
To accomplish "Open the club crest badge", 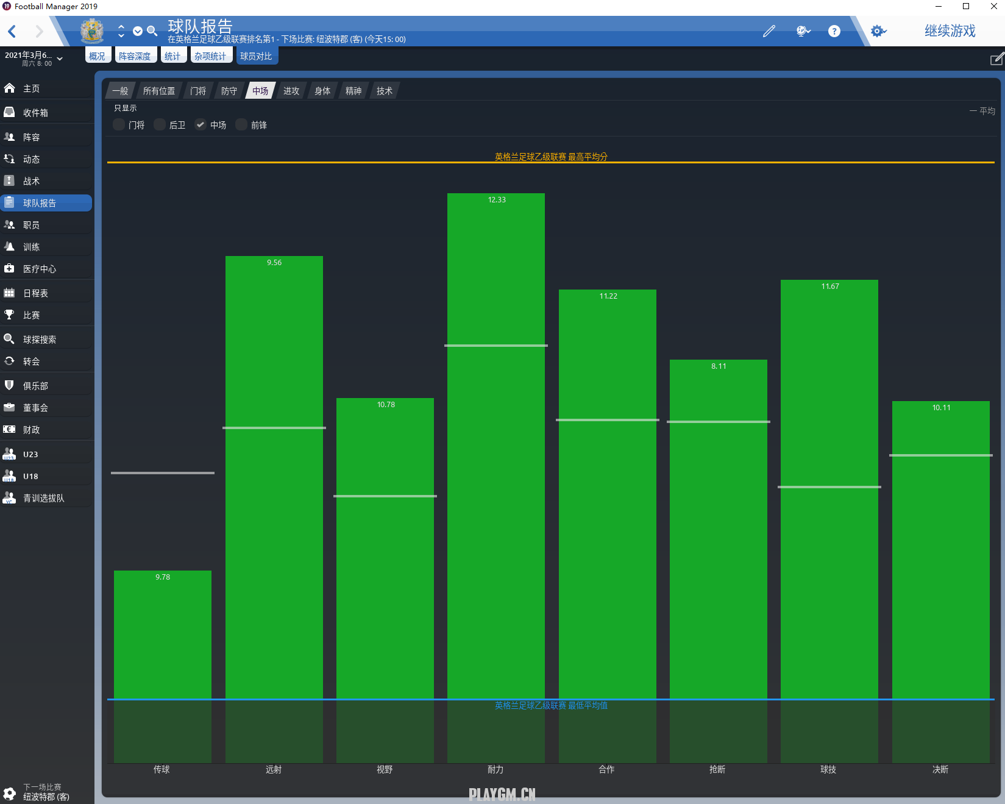I will click(92, 31).
